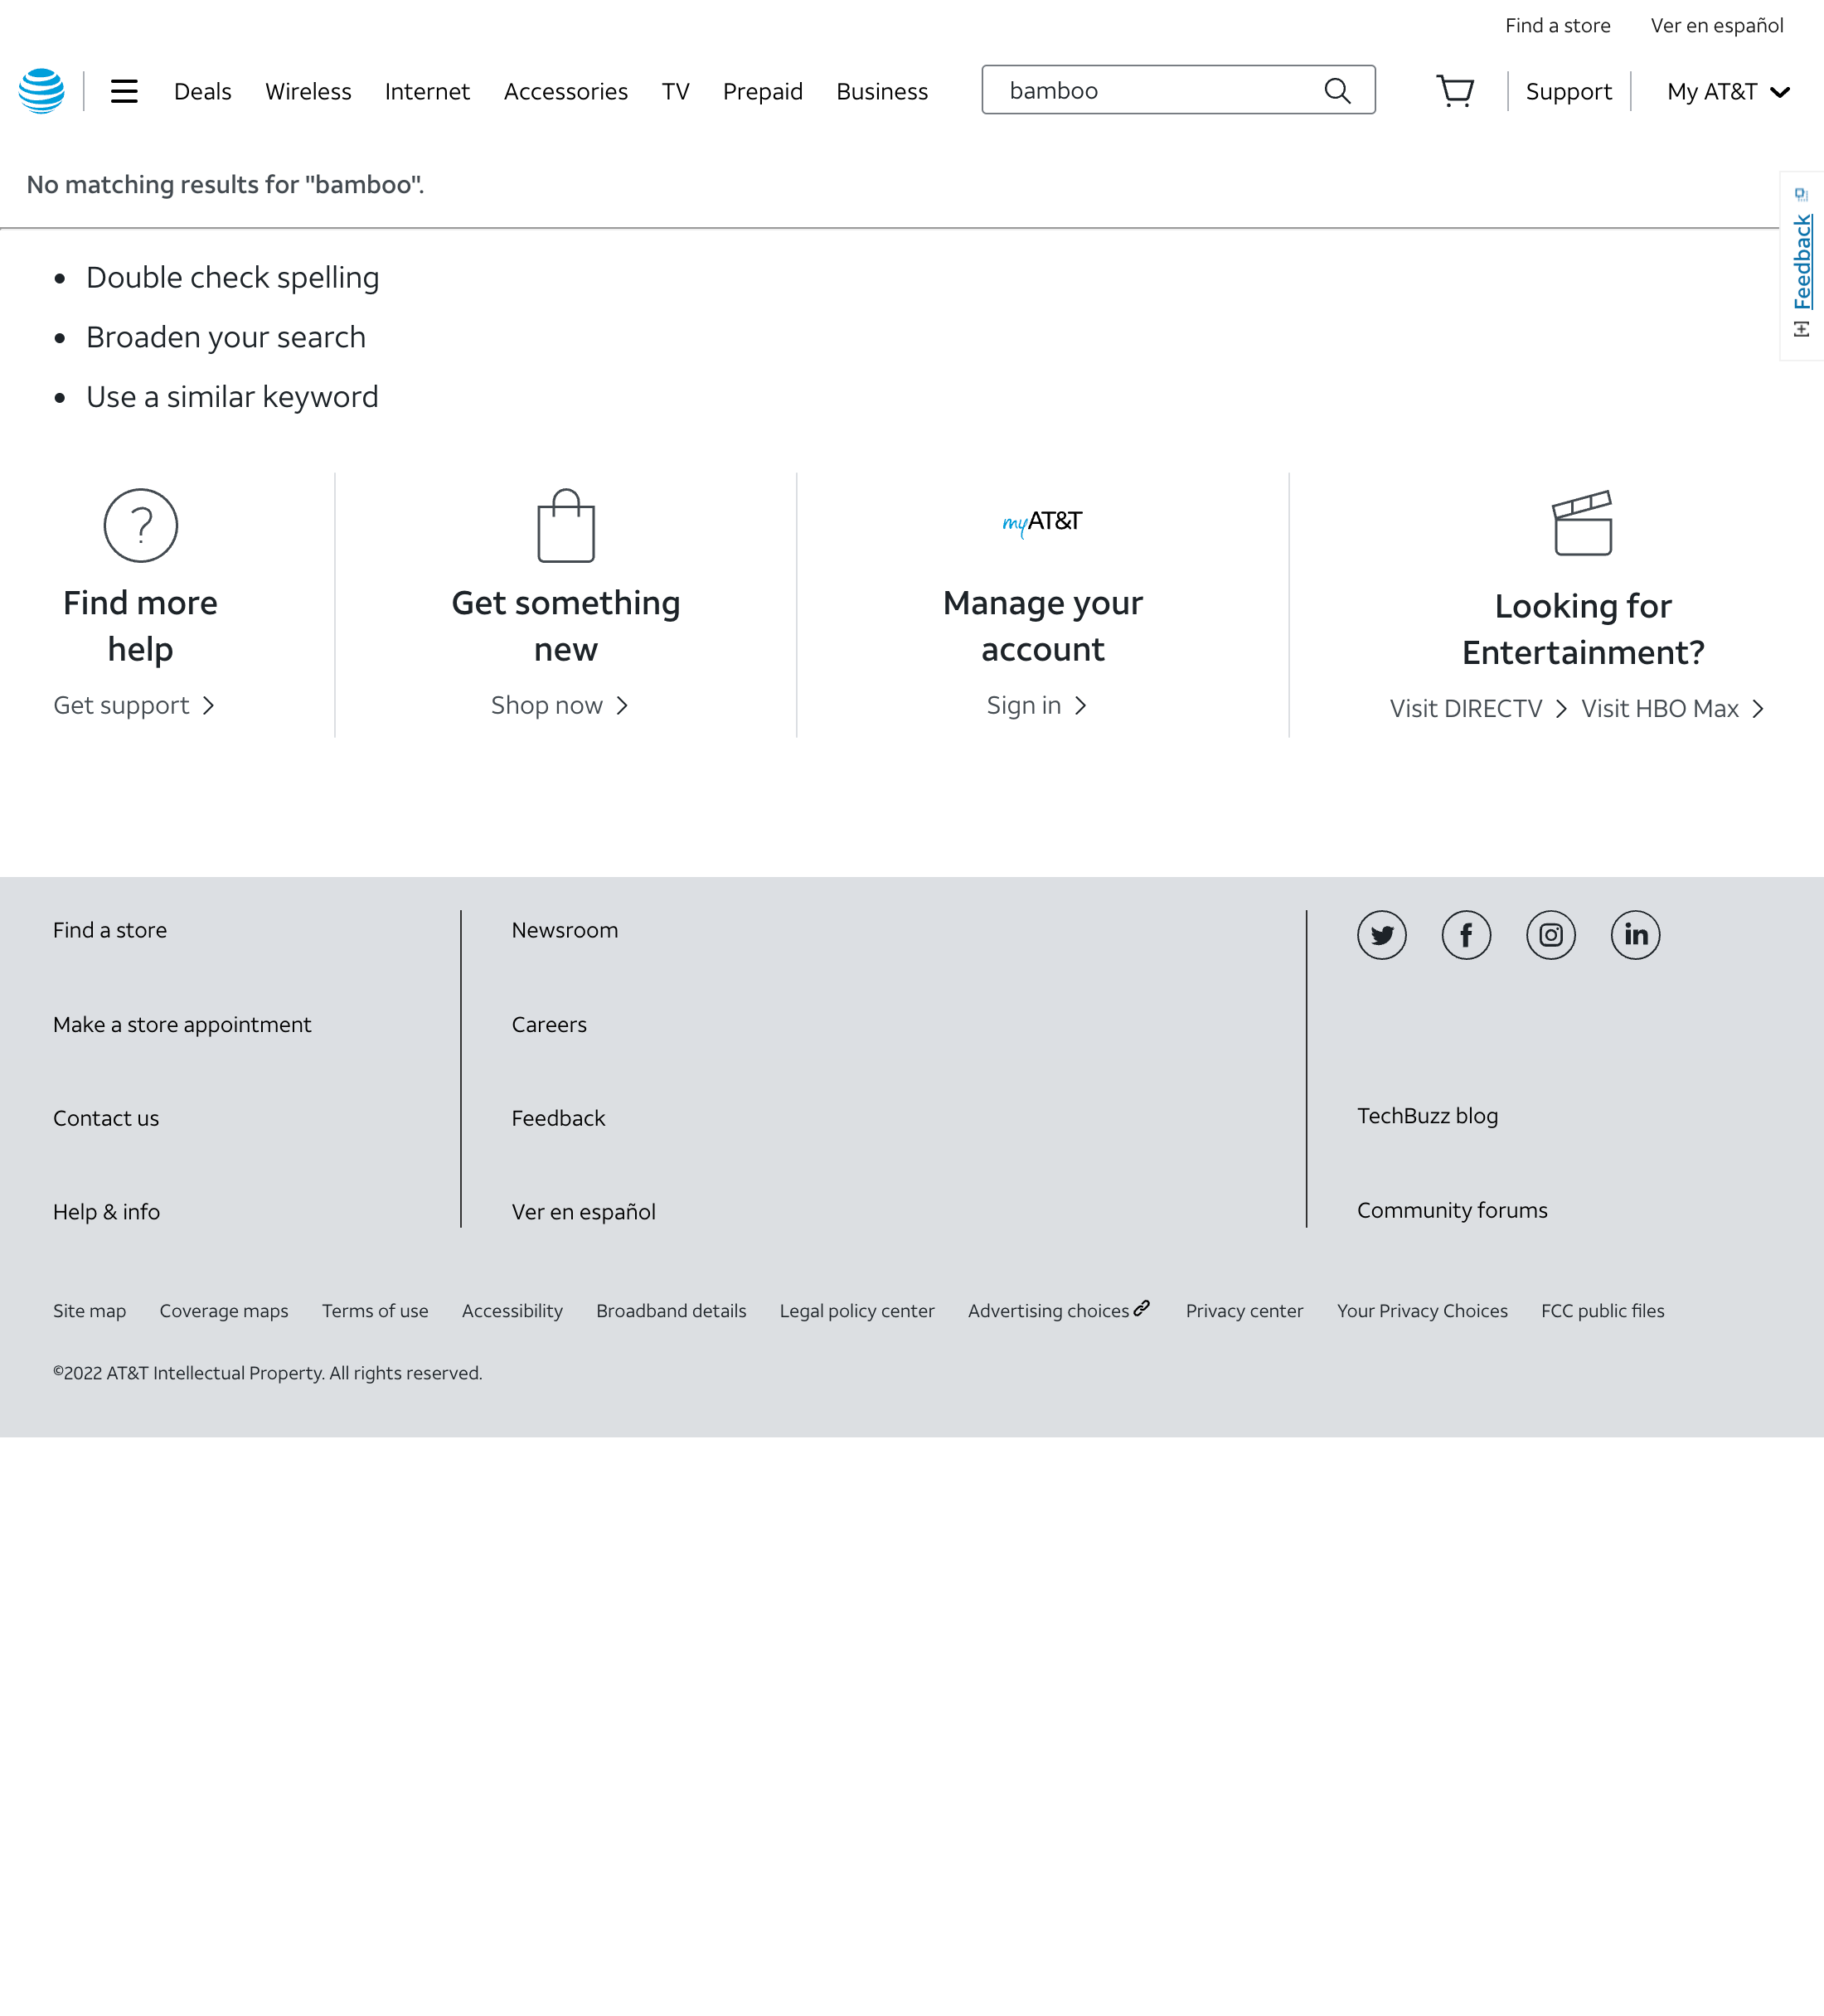Open the hamburger navigation menu

(124, 90)
